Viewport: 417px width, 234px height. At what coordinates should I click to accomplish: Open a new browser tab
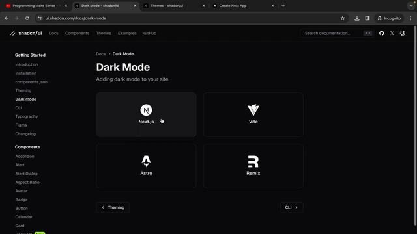(x=283, y=6)
